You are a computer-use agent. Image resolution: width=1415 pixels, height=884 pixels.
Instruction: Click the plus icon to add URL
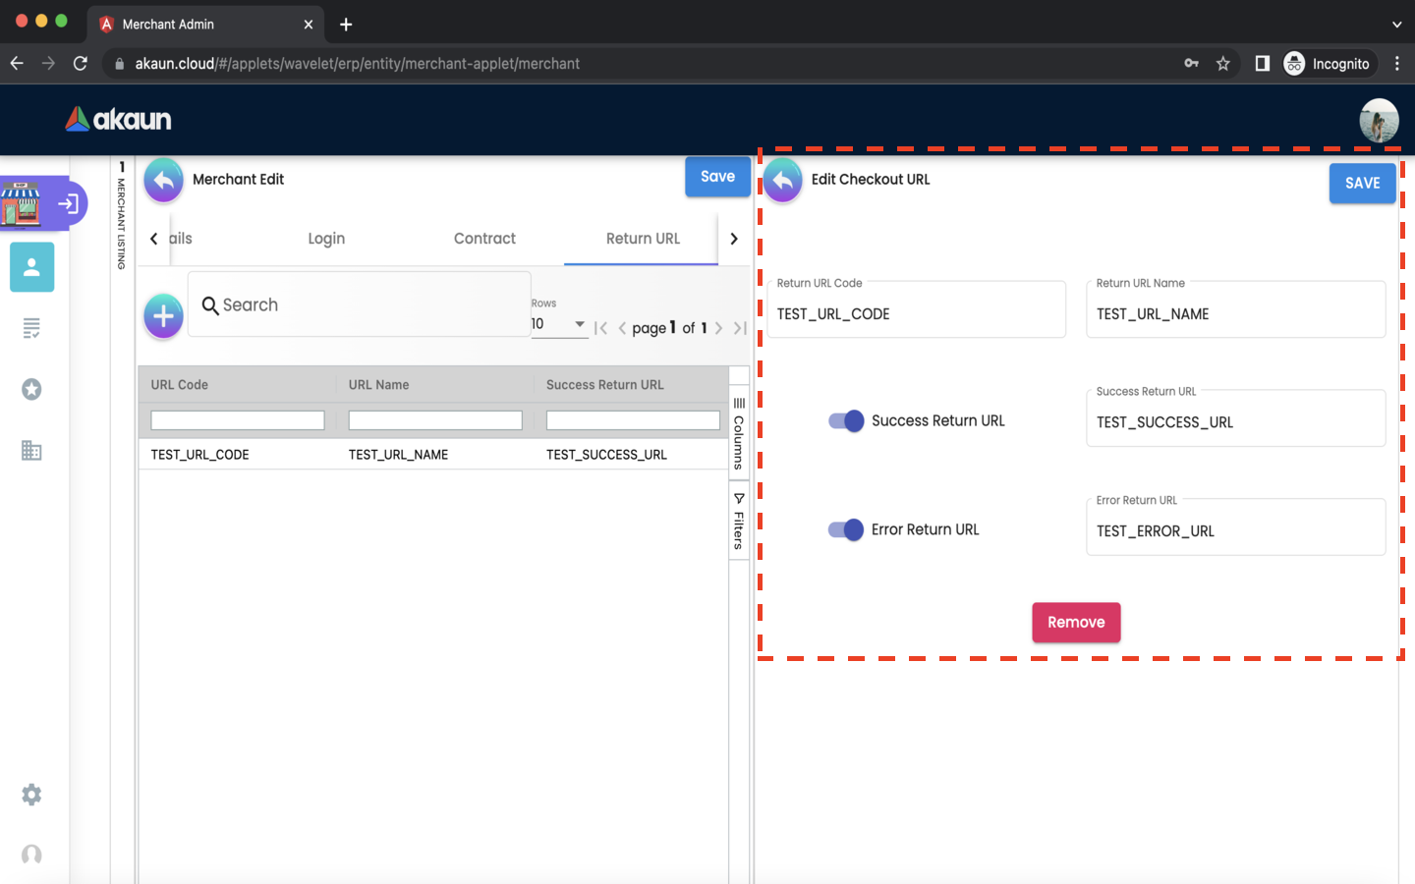point(163,316)
